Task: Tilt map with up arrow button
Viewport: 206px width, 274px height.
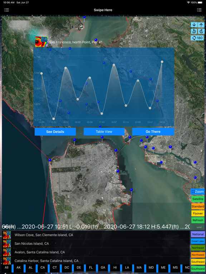Action: [201, 25]
